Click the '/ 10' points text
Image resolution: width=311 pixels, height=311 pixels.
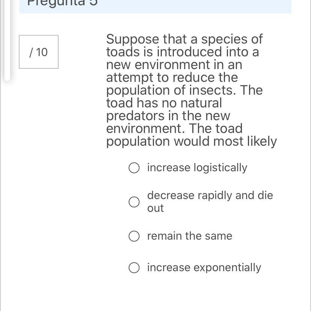38,52
